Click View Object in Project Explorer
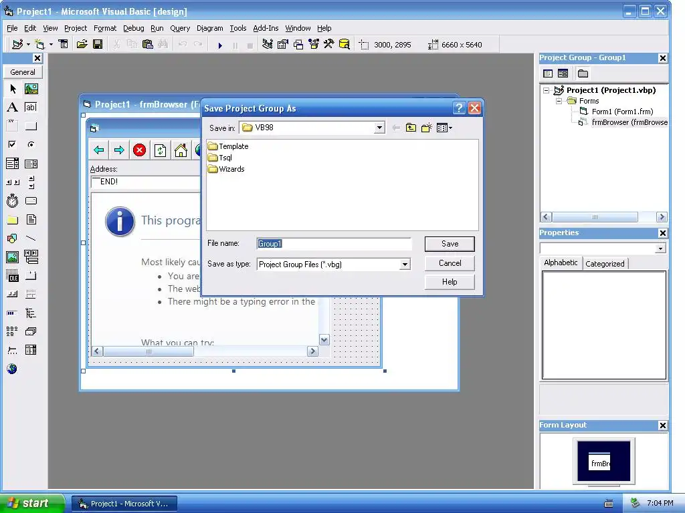 [x=563, y=73]
